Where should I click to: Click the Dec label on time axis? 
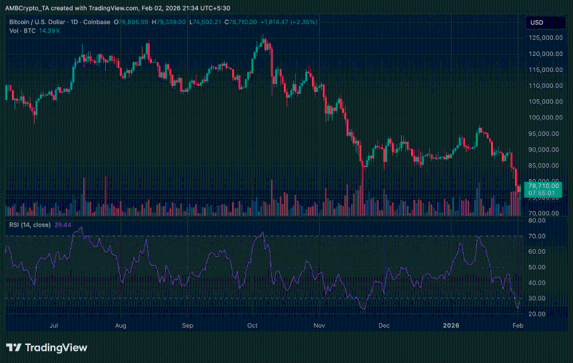pyautogui.click(x=384, y=326)
